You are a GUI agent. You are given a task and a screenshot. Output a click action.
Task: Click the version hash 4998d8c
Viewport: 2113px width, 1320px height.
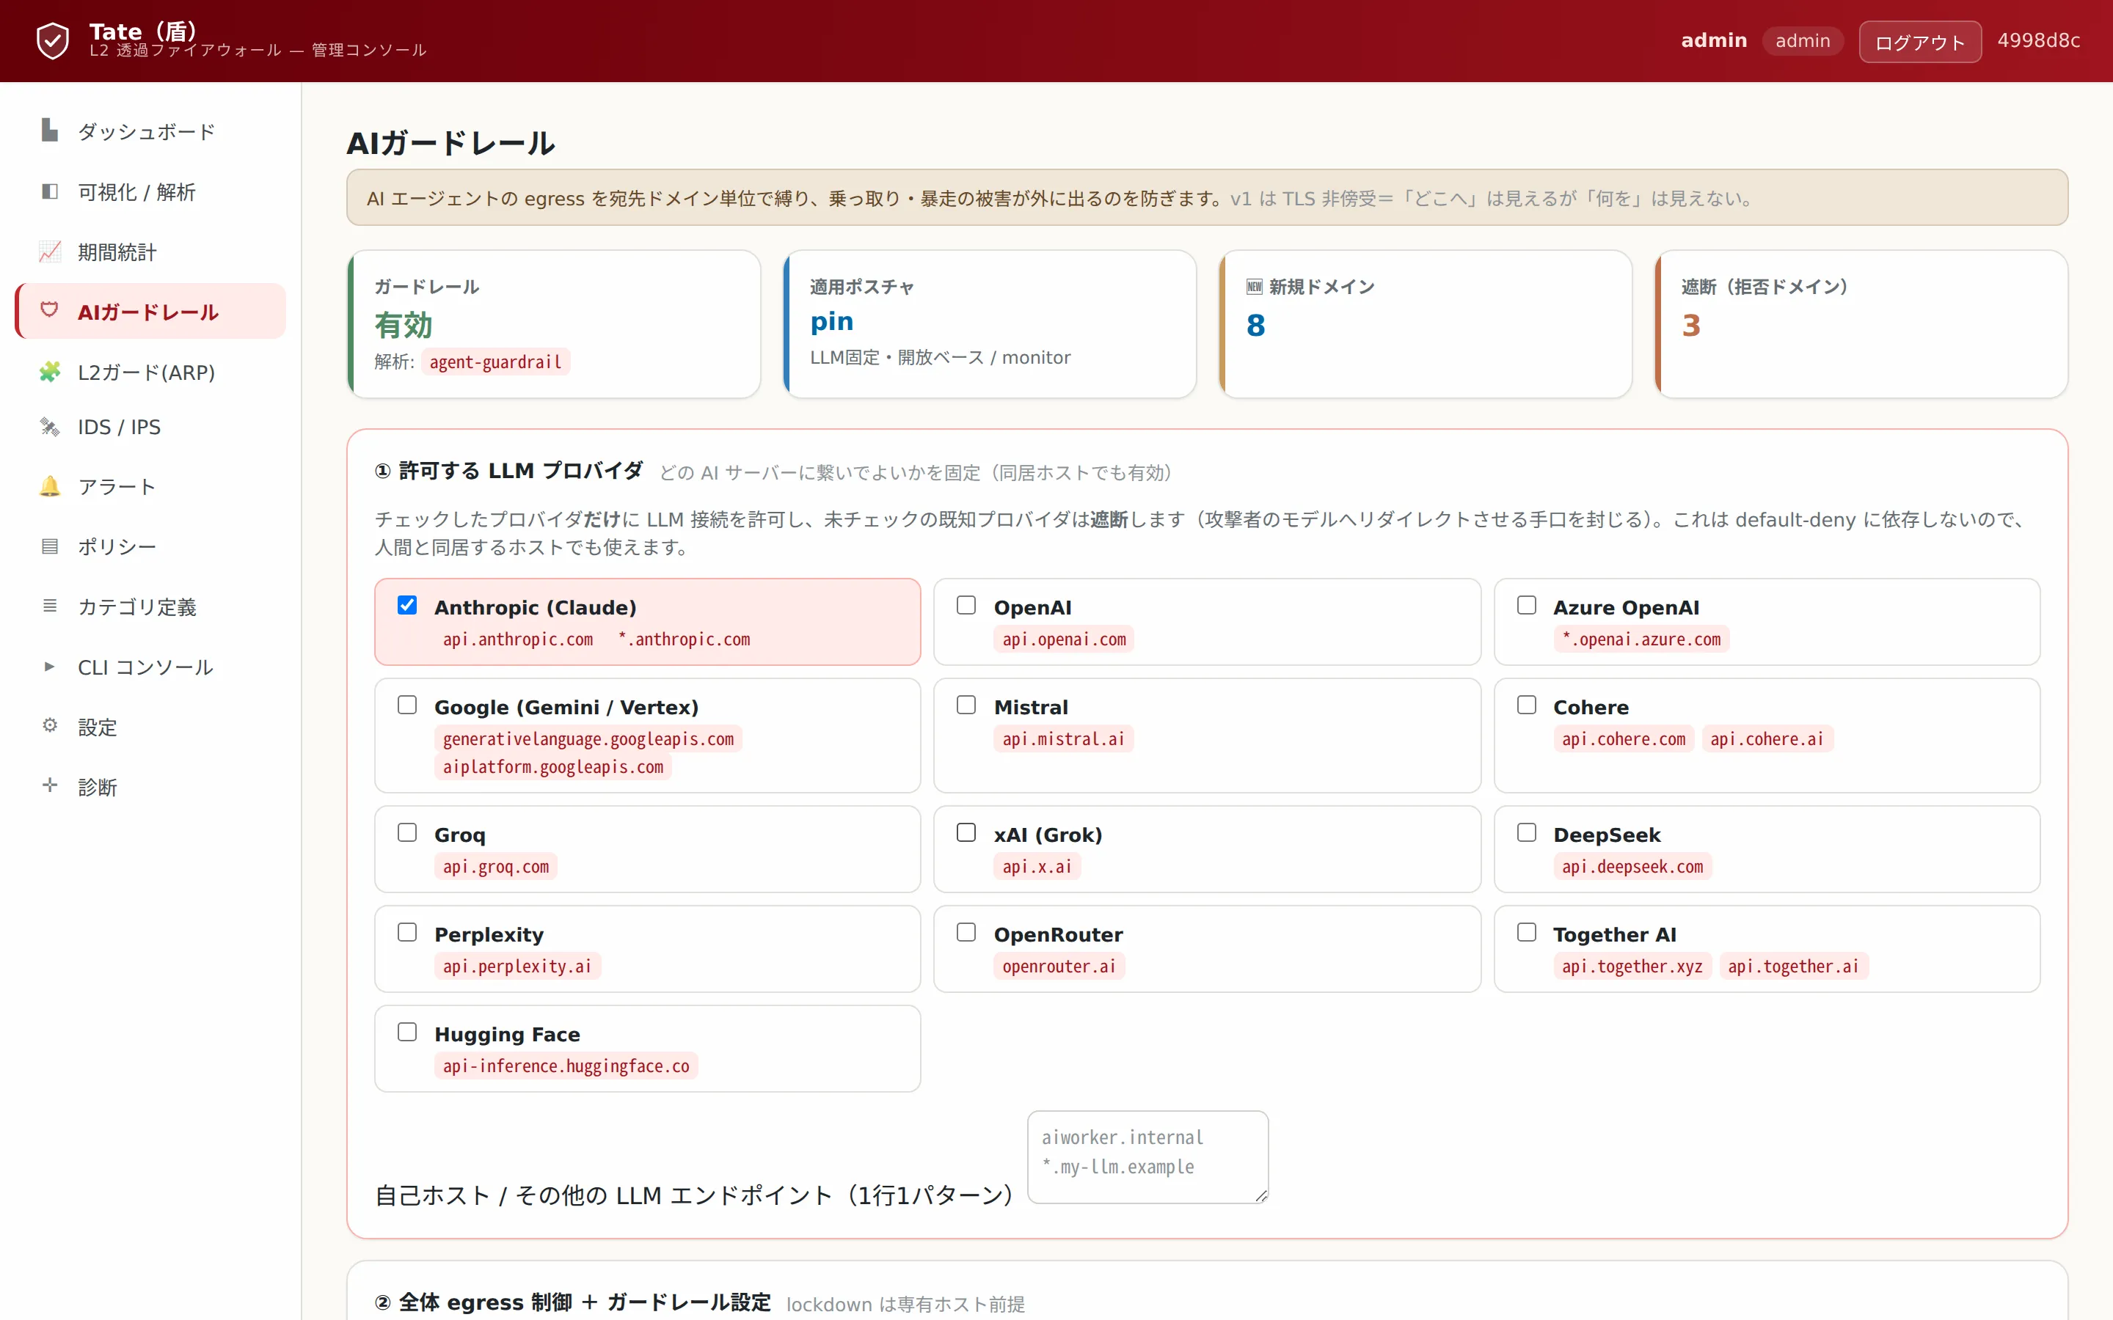tap(2038, 40)
